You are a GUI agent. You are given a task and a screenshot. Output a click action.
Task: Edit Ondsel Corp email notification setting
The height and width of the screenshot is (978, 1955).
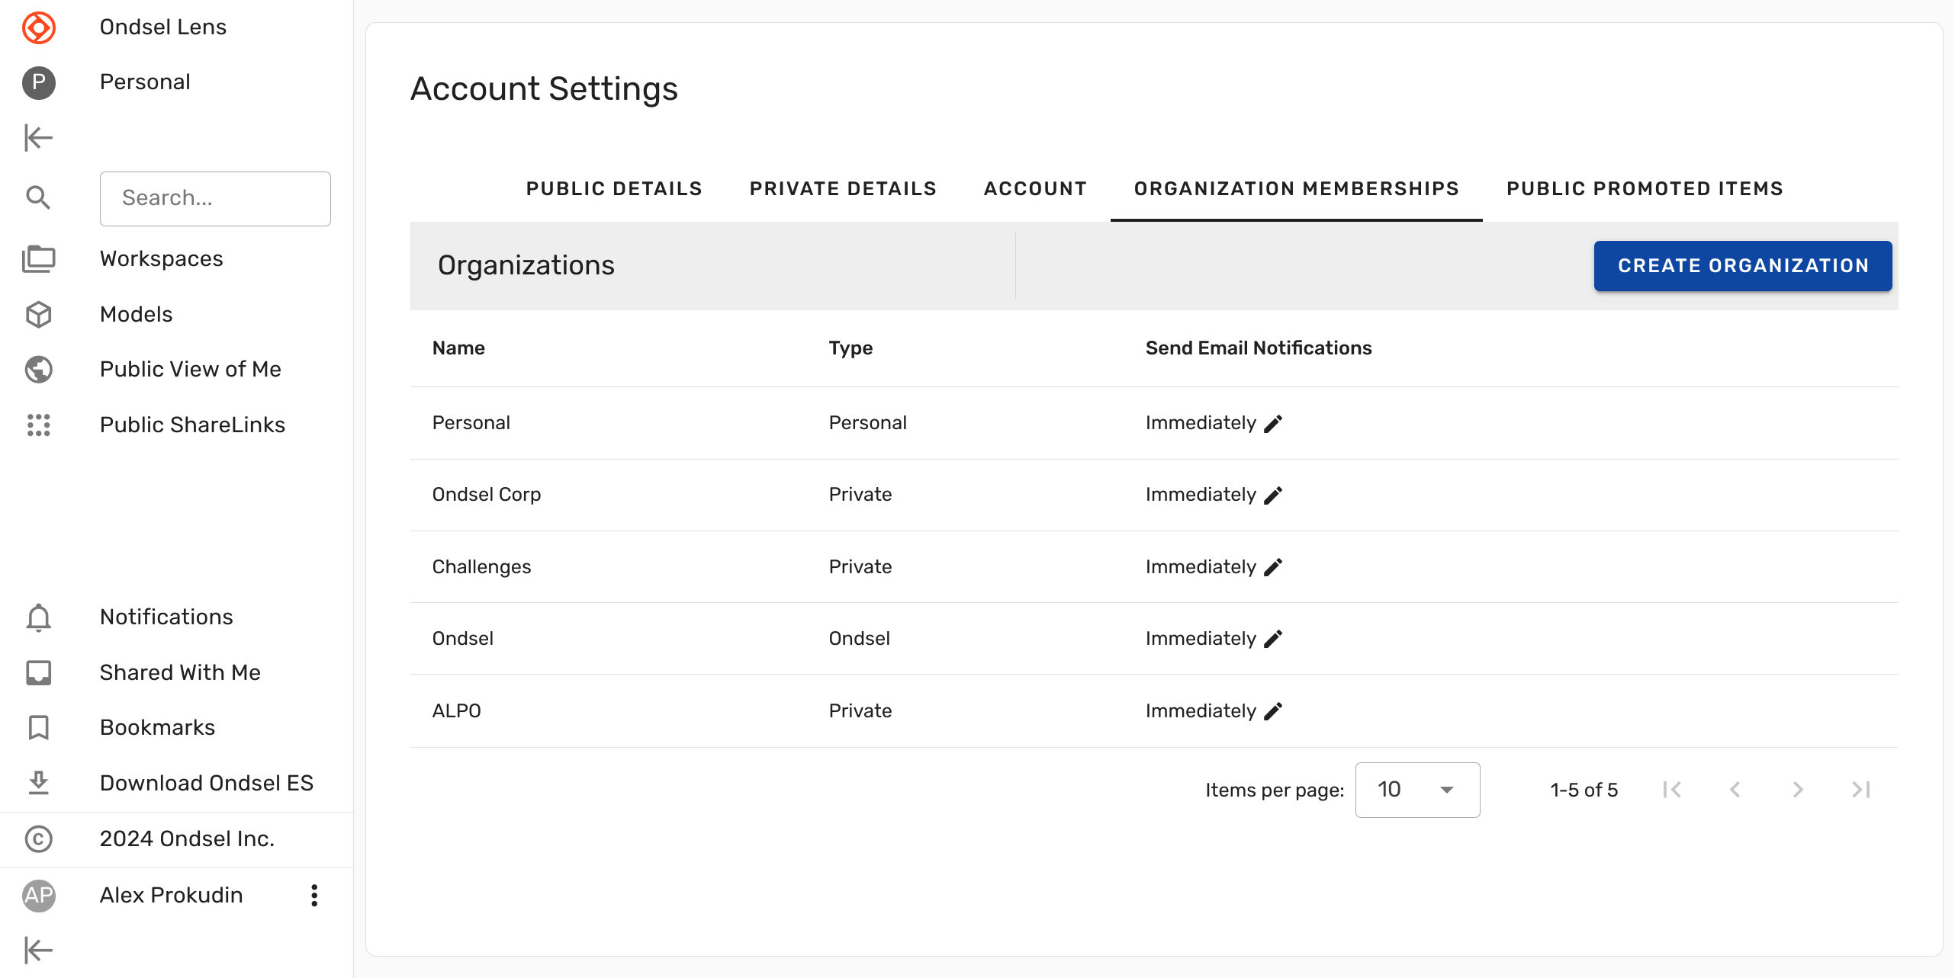click(x=1273, y=495)
